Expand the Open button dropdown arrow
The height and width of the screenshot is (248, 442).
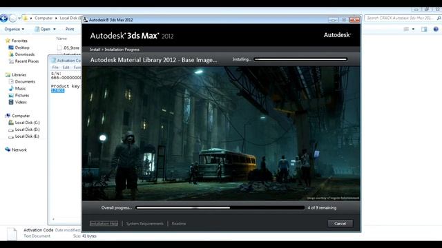tap(55, 29)
